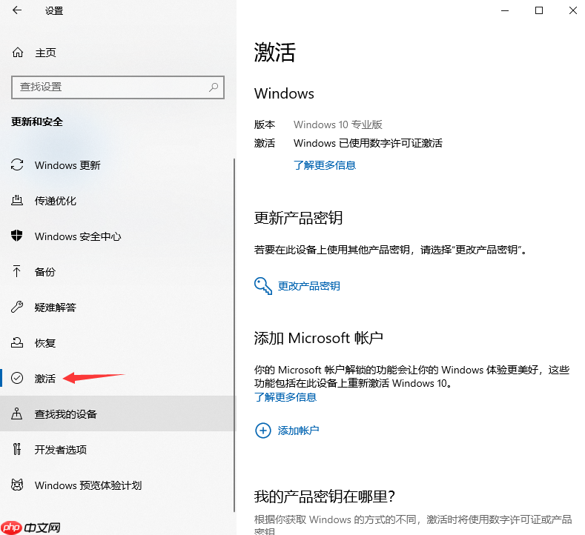Click the 添加帐户 link
Viewport: 585px width, 535px height.
[299, 431]
